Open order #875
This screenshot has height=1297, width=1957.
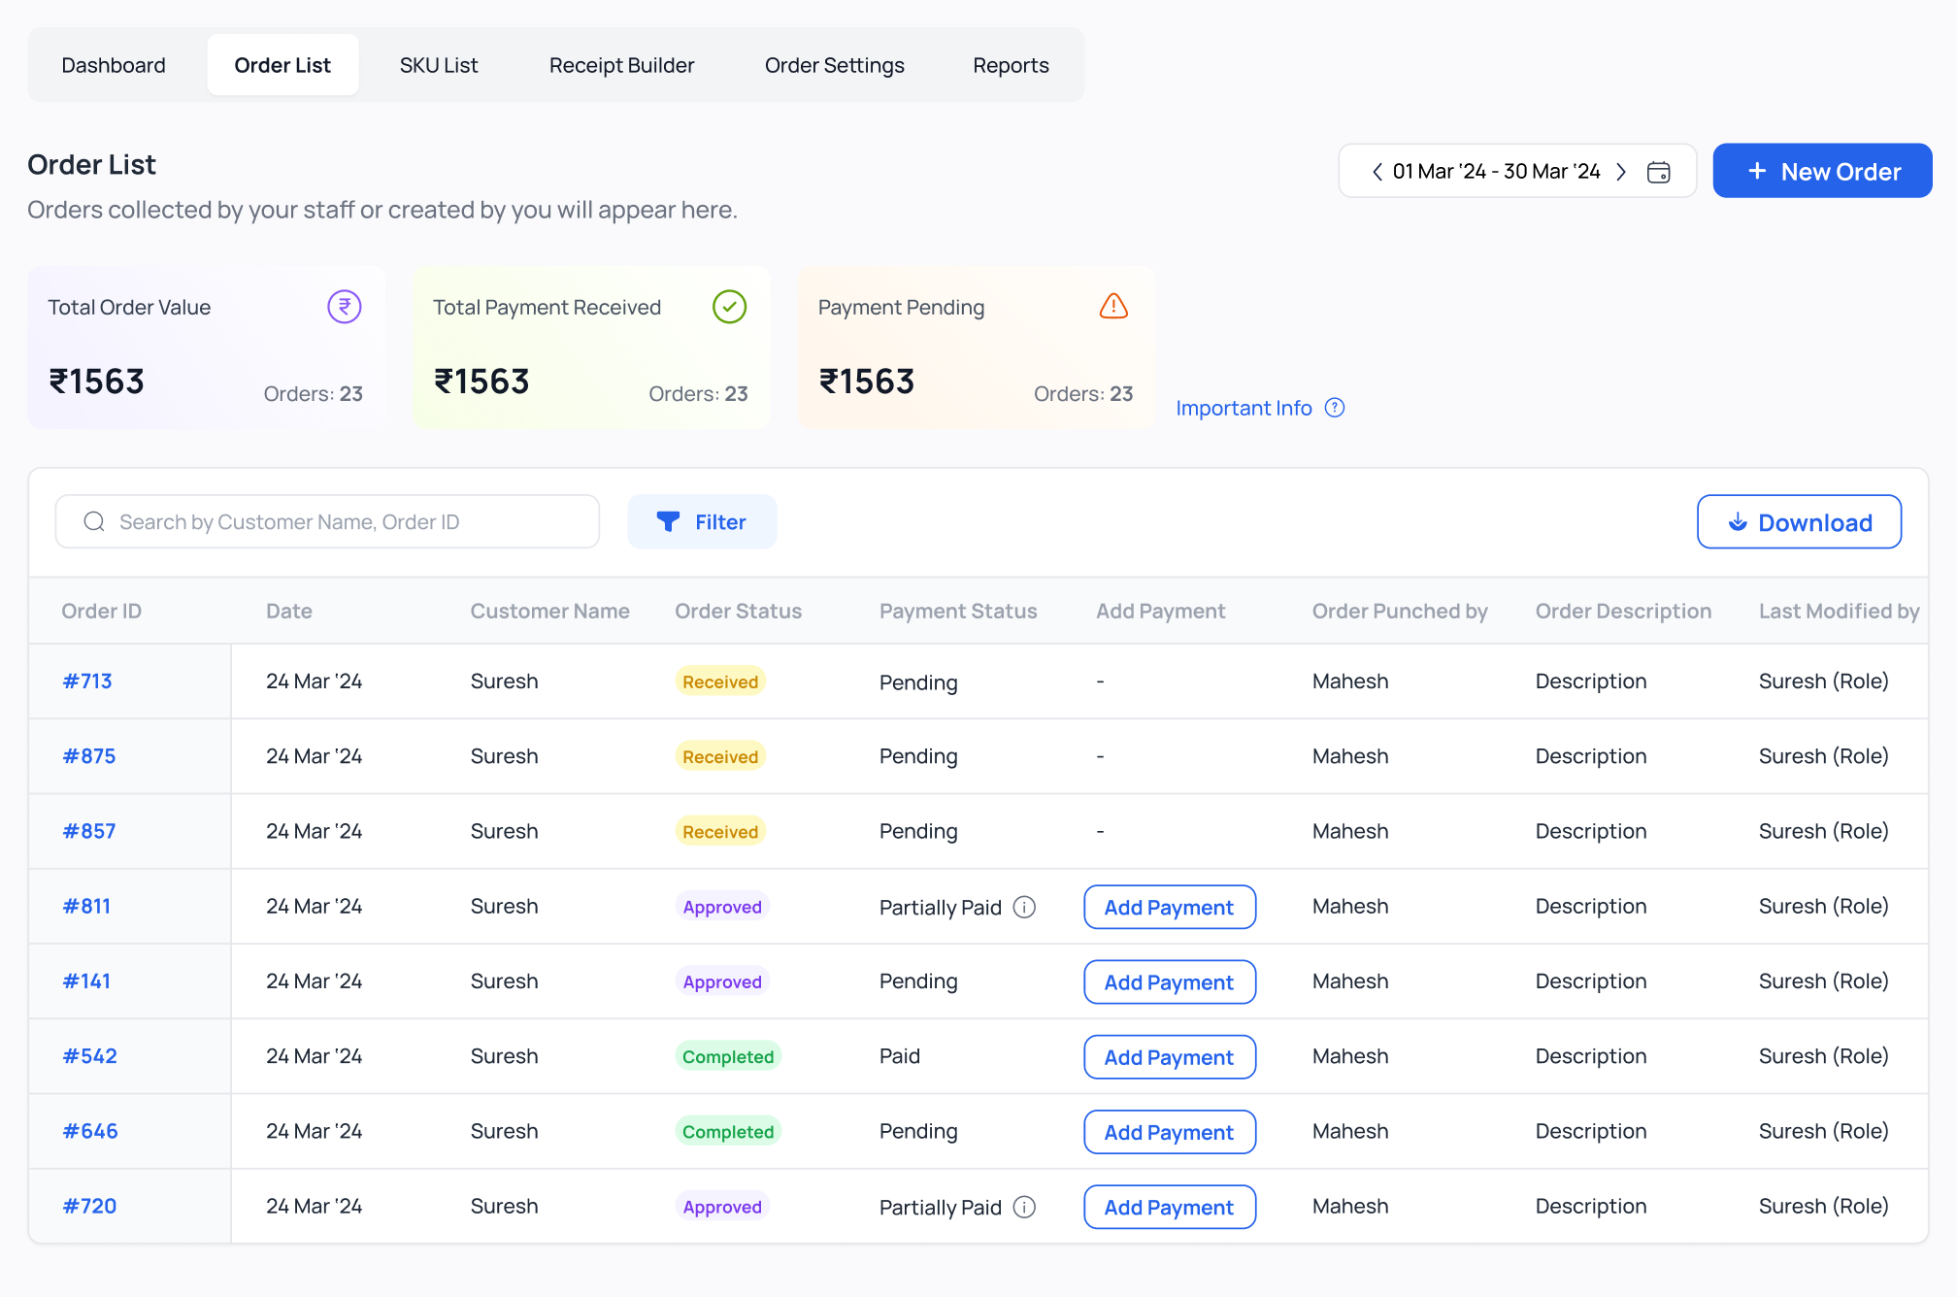coord(88,756)
